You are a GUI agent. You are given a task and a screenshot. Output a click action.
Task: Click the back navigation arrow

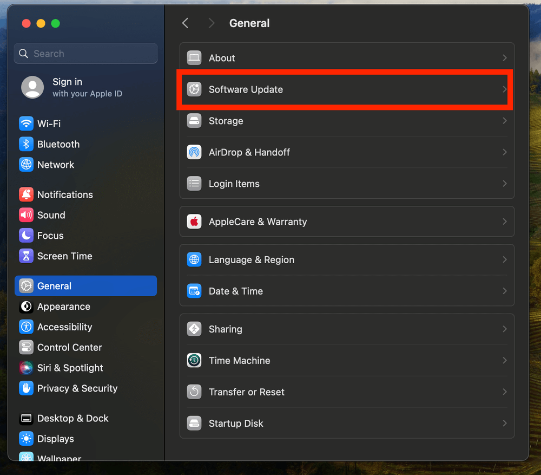click(186, 23)
